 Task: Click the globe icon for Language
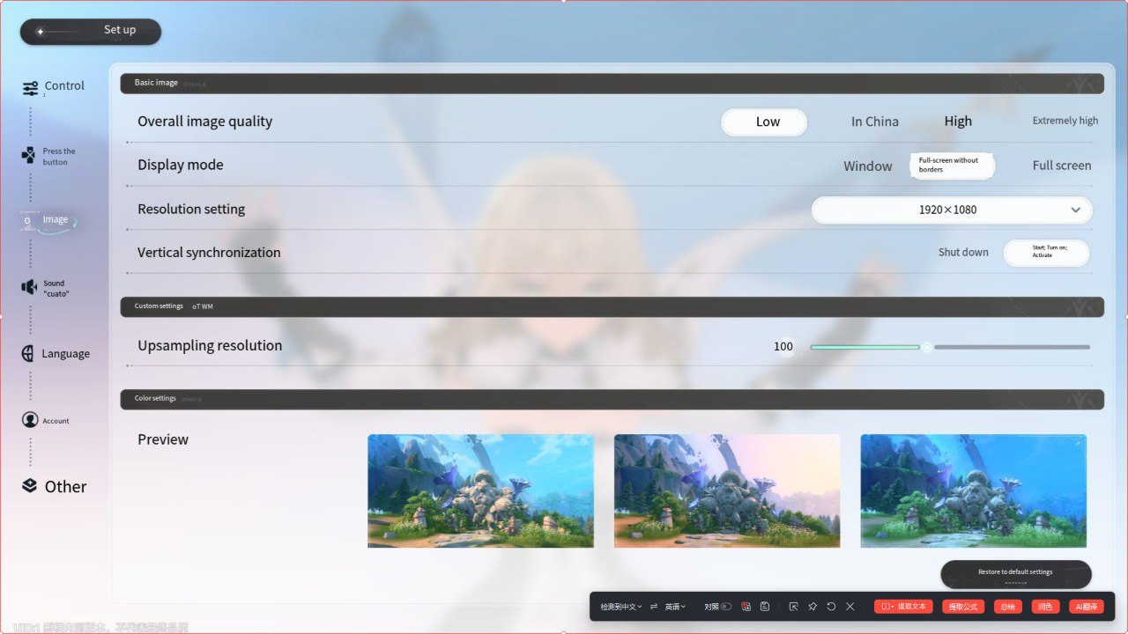(x=28, y=354)
